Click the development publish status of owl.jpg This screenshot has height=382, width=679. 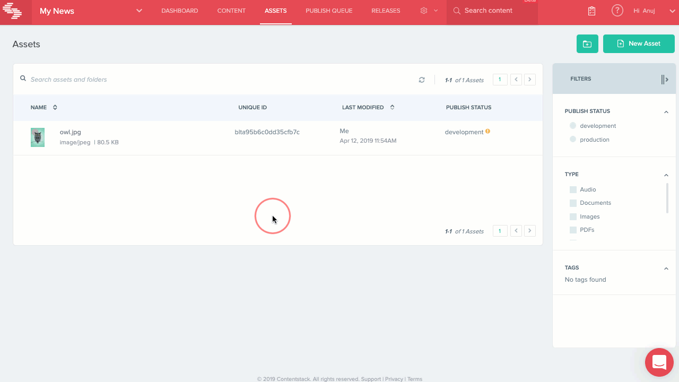click(x=464, y=132)
